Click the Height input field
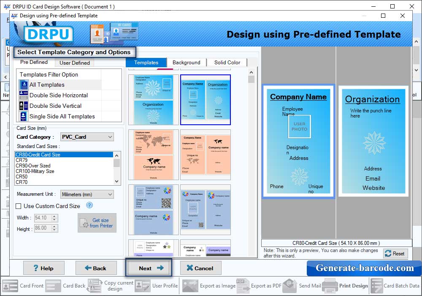 pyautogui.click(x=43, y=228)
